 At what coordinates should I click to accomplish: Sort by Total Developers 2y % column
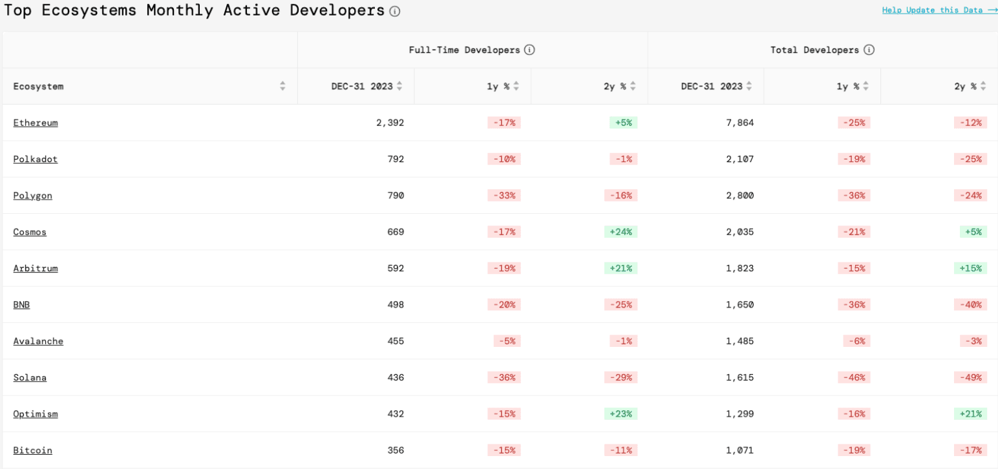point(983,86)
